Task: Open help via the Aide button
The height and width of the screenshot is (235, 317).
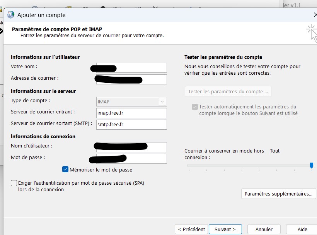Action: tap(302, 229)
